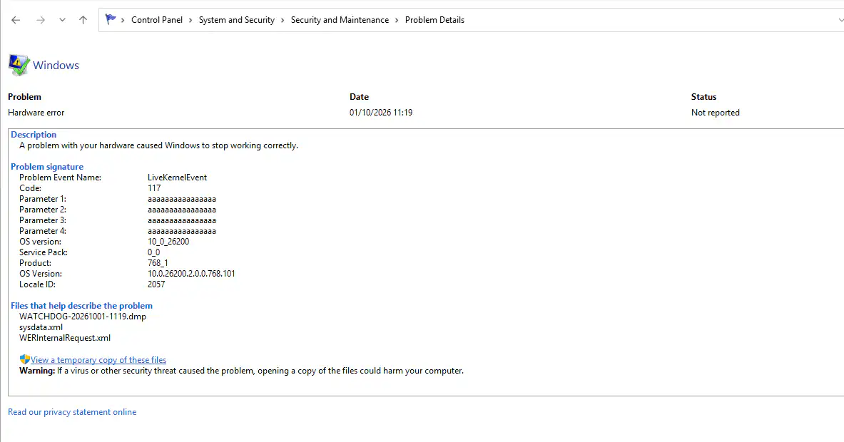The width and height of the screenshot is (844, 442).
Task: Click the value 10.0.26200.2.0.0.768.101
Action: click(191, 274)
